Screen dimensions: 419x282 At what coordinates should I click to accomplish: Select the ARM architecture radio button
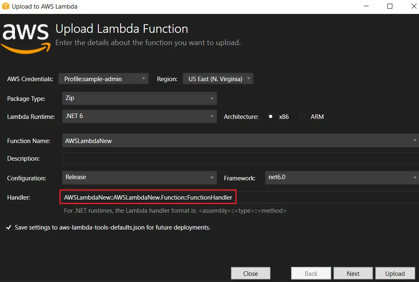(x=302, y=116)
